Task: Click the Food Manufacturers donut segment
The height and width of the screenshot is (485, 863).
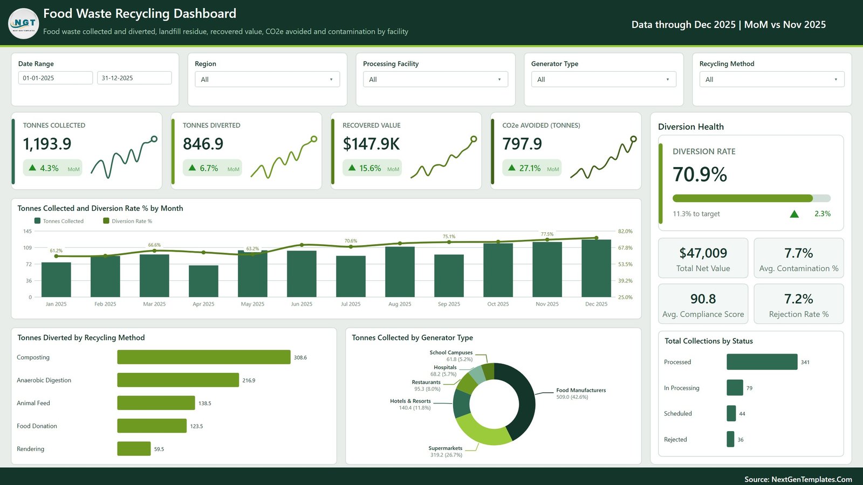Action: click(525, 399)
